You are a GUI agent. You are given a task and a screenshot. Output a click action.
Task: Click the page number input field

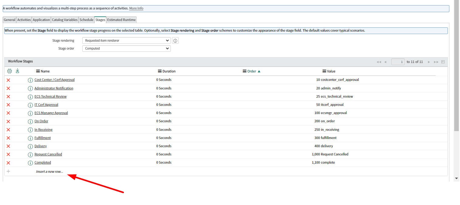(398, 61)
